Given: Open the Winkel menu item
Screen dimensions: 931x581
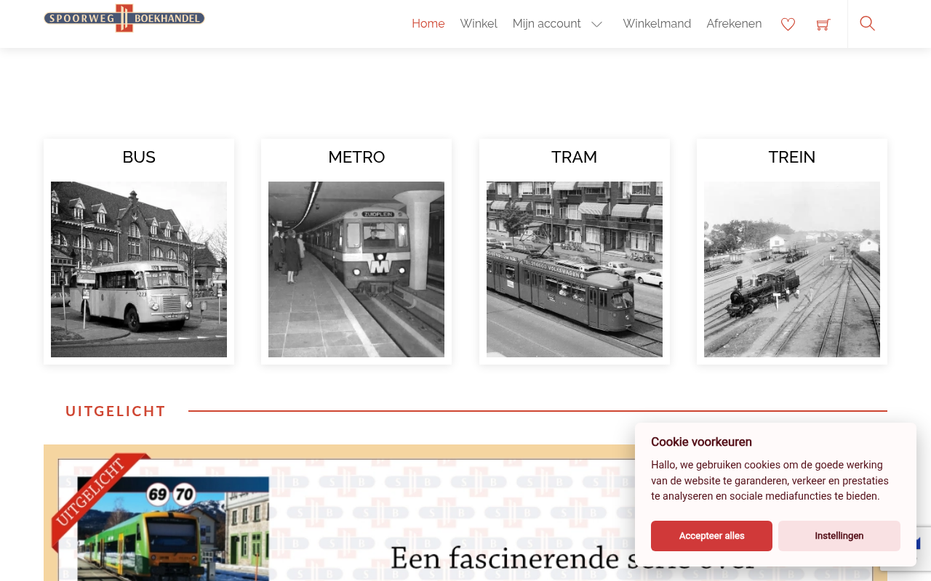Looking at the screenshot, I should (479, 23).
